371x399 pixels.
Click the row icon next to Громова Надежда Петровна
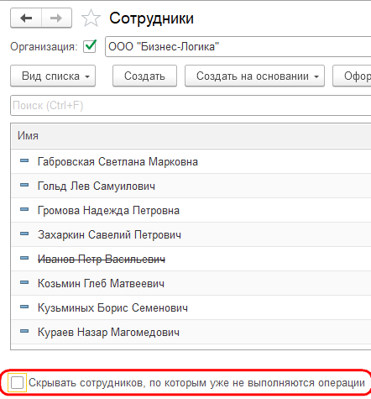click(24, 209)
